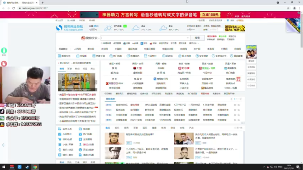Open the 今日特价 daily deals icon
Viewport: 303px width, 170px height.
pos(145,56)
